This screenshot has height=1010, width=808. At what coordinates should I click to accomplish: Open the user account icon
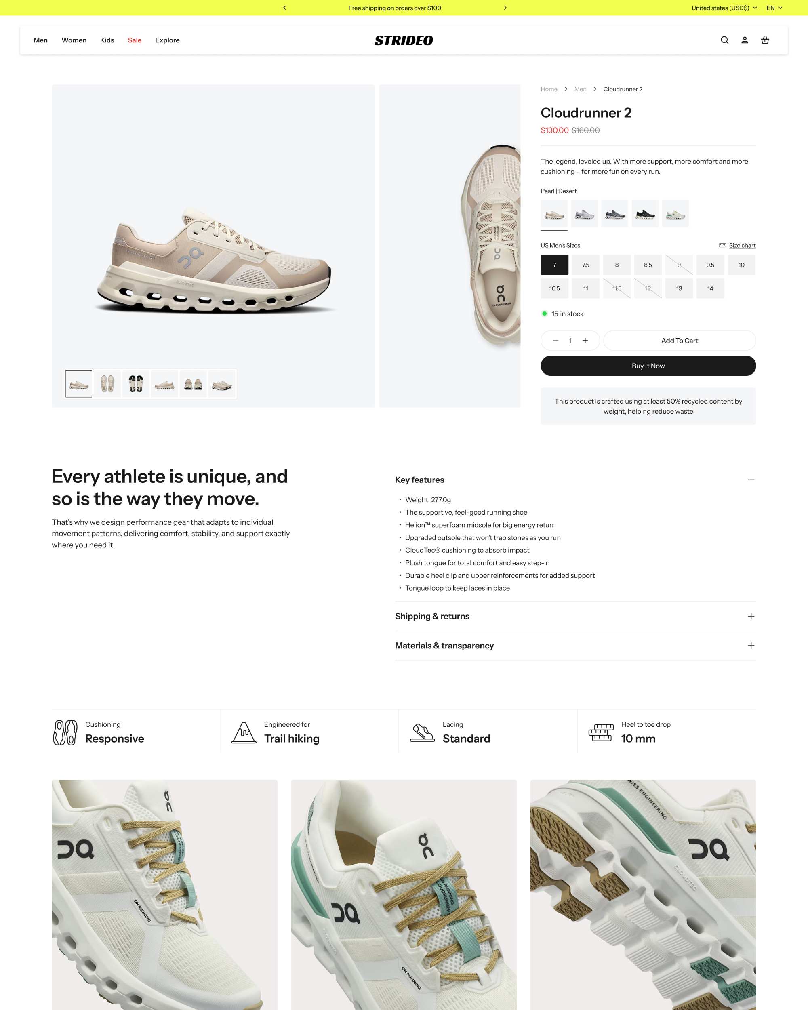744,40
